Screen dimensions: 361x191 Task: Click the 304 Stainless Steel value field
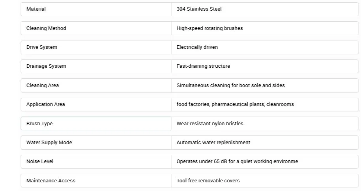(264, 9)
